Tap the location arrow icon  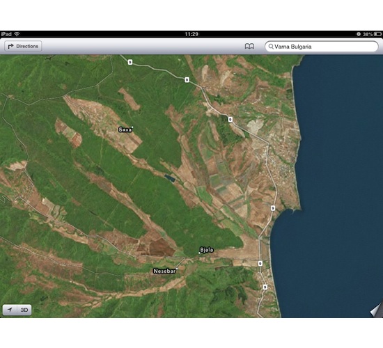point(10,310)
